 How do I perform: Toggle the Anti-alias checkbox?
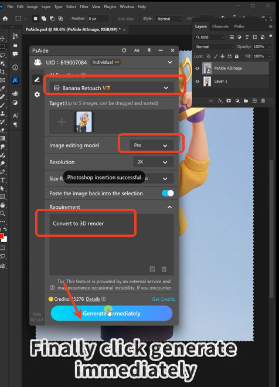(x=114, y=19)
